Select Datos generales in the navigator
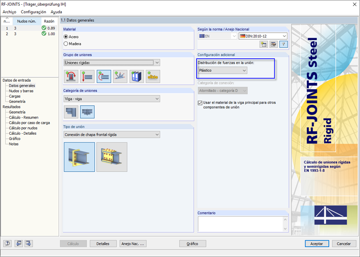360x257 pixels. pyautogui.click(x=22, y=85)
